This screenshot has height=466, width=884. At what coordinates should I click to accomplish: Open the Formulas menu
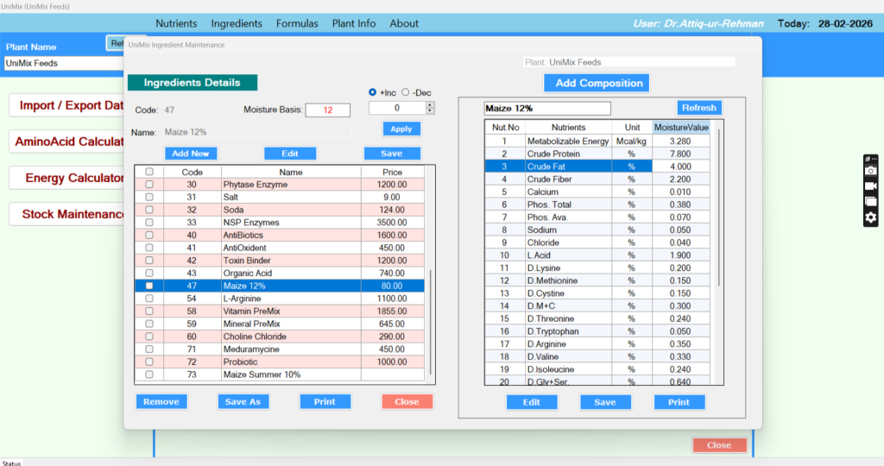click(x=297, y=23)
